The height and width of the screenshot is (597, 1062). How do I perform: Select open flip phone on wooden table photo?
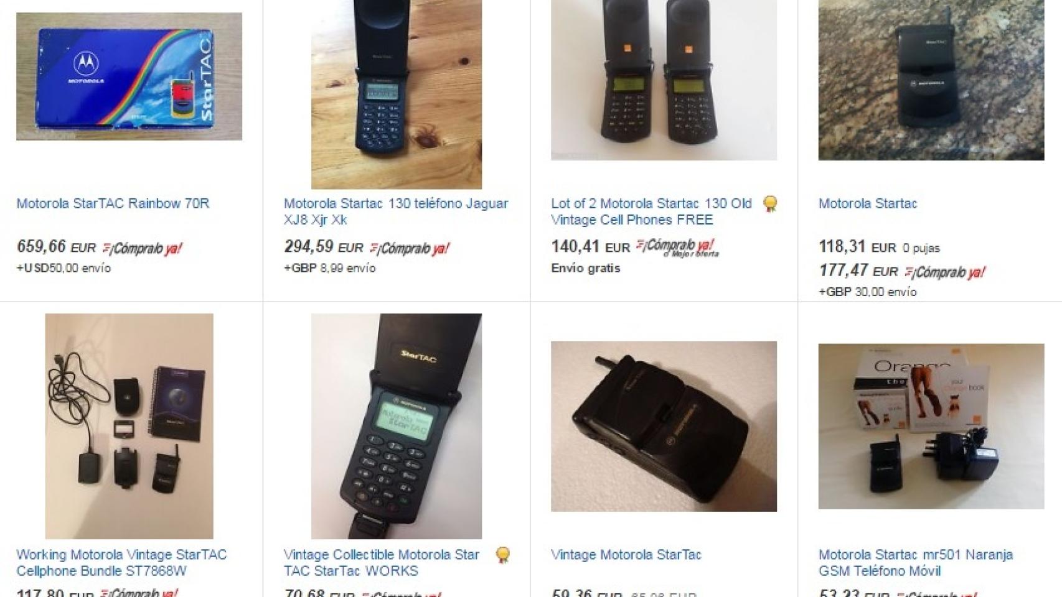coord(397,95)
